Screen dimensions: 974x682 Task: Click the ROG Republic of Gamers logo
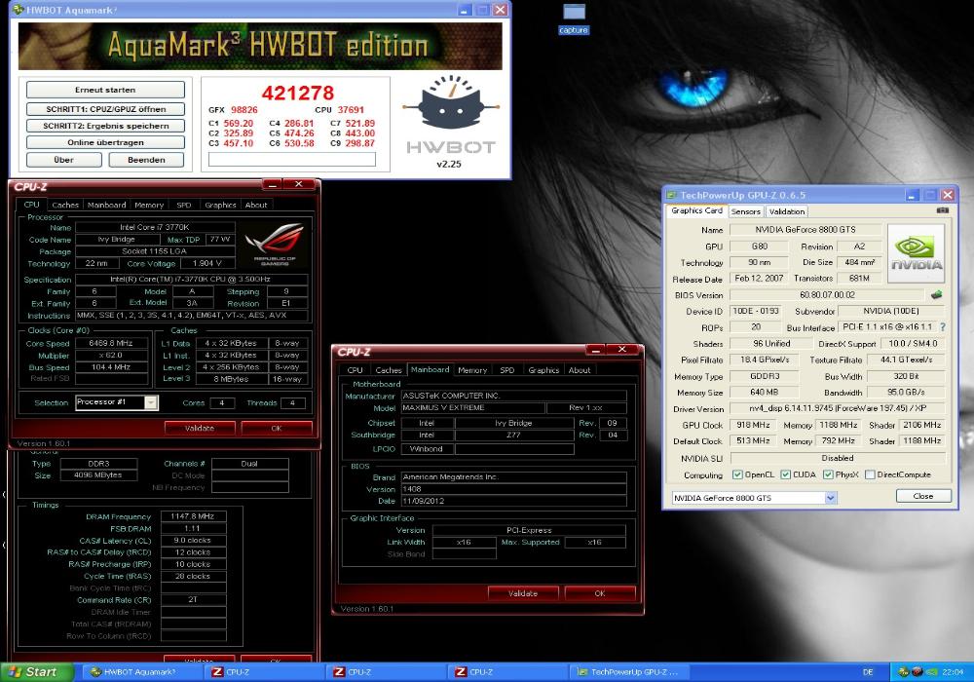click(274, 243)
